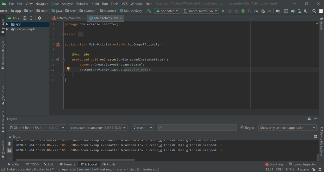Open the Logcat device dropdown Xiaomi Redmi 5A Android 8.1.0
This screenshot has width=324, height=172.
pyautogui.click(x=37, y=128)
